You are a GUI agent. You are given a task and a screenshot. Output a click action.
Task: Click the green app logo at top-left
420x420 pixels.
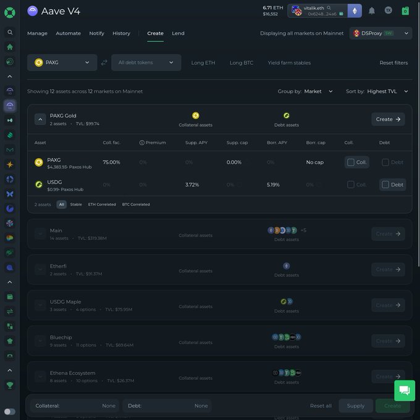click(10, 12)
